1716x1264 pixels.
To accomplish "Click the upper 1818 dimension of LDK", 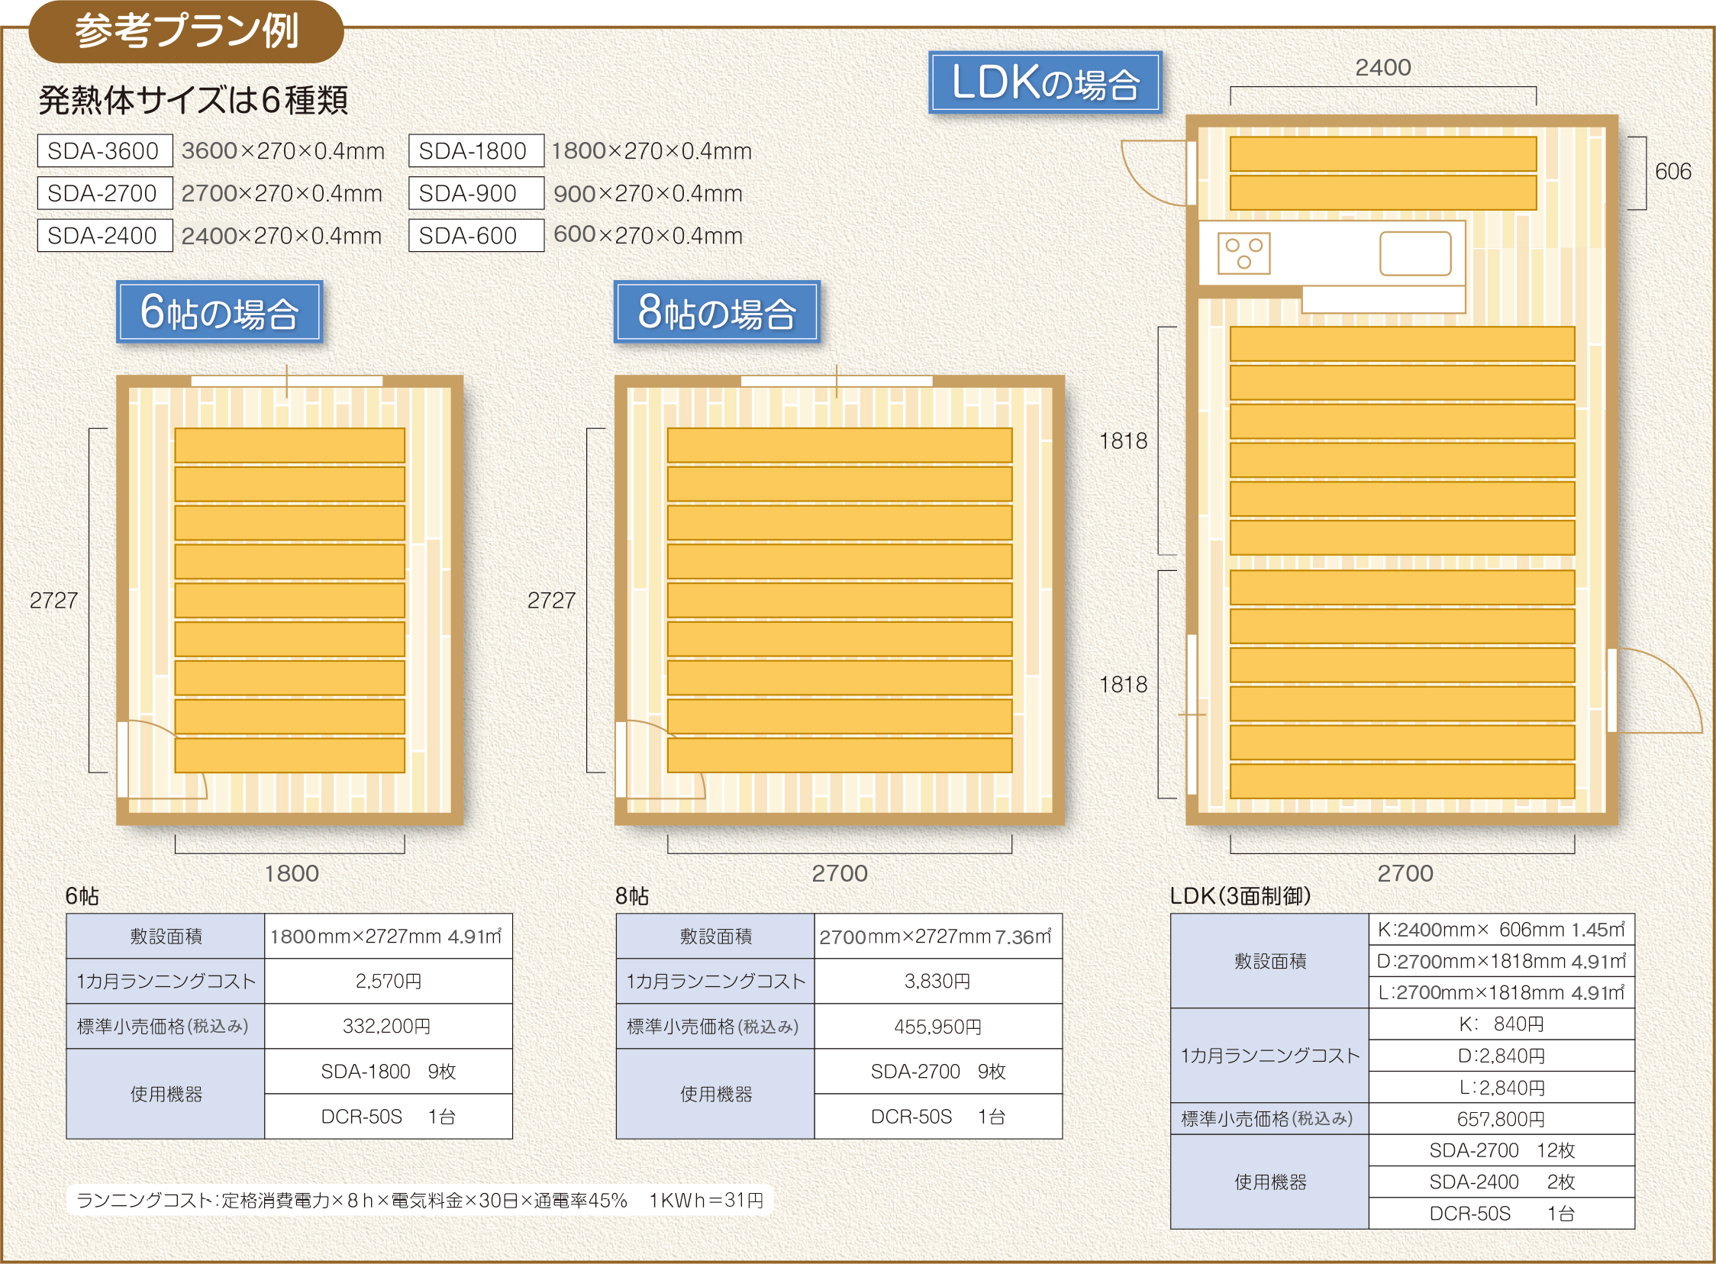I will (1124, 440).
